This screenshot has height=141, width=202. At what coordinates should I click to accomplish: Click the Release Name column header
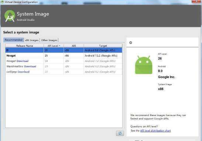point(24,46)
